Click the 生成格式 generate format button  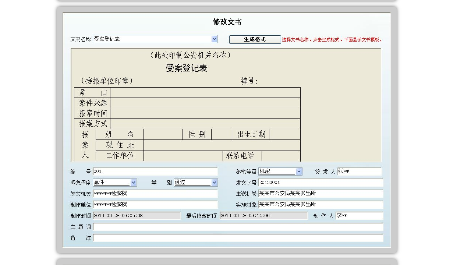pos(255,39)
